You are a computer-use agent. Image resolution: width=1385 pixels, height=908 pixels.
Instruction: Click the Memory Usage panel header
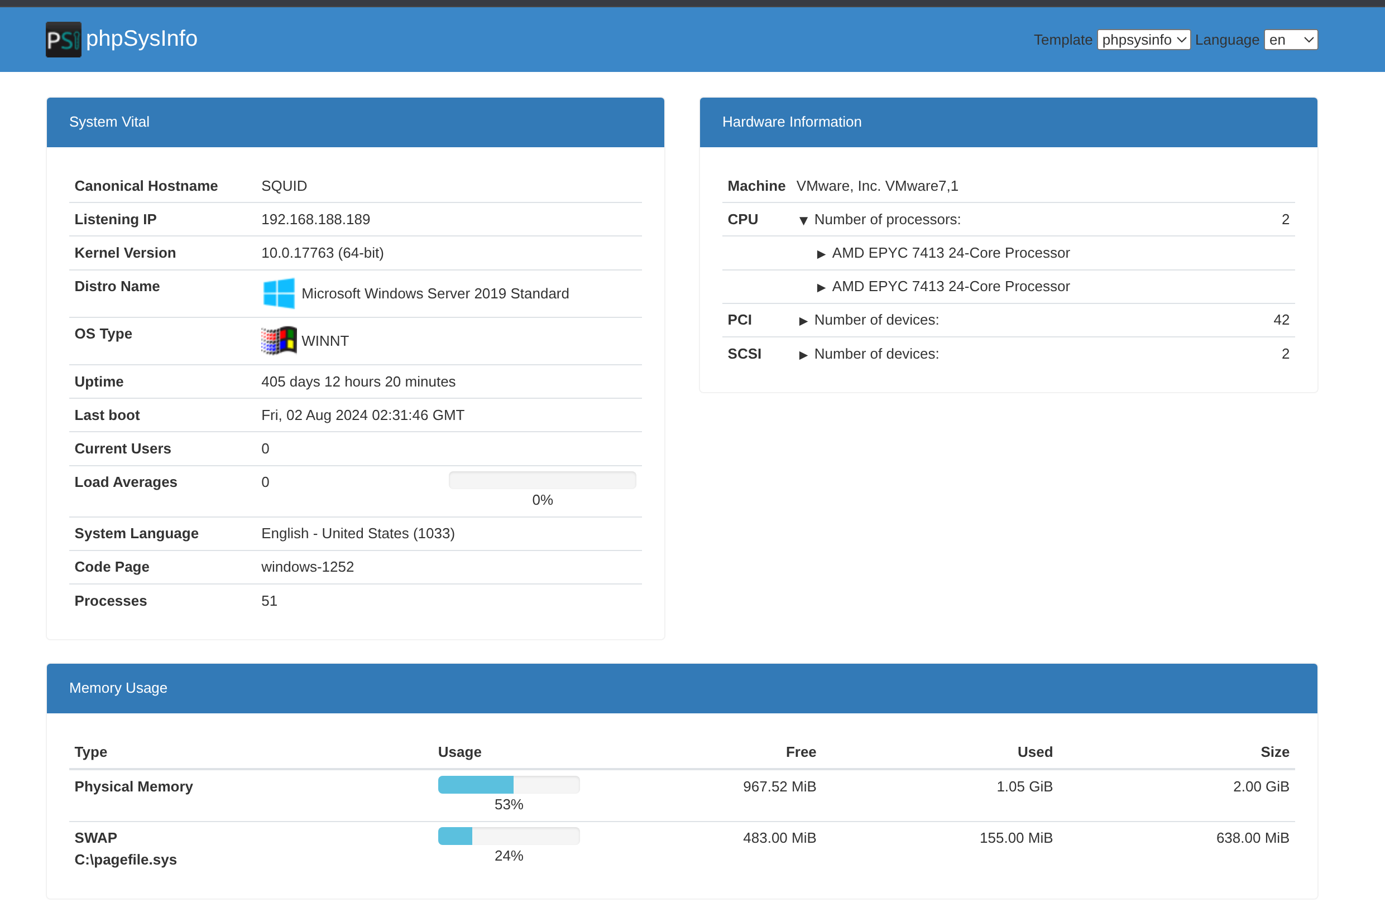682,688
